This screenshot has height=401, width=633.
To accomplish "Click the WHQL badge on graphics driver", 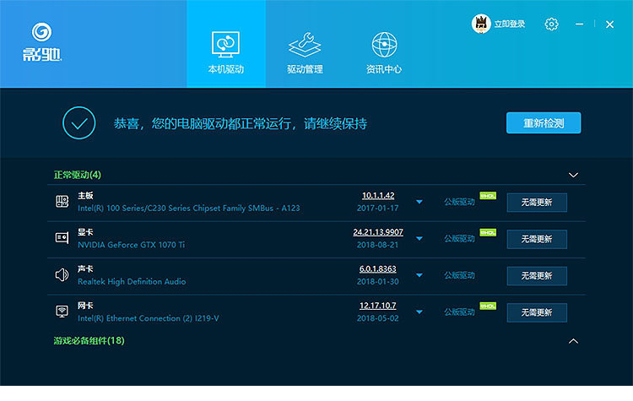I will pyautogui.click(x=488, y=232).
